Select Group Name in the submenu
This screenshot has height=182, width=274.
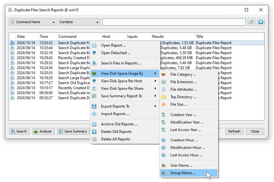click(x=189, y=173)
